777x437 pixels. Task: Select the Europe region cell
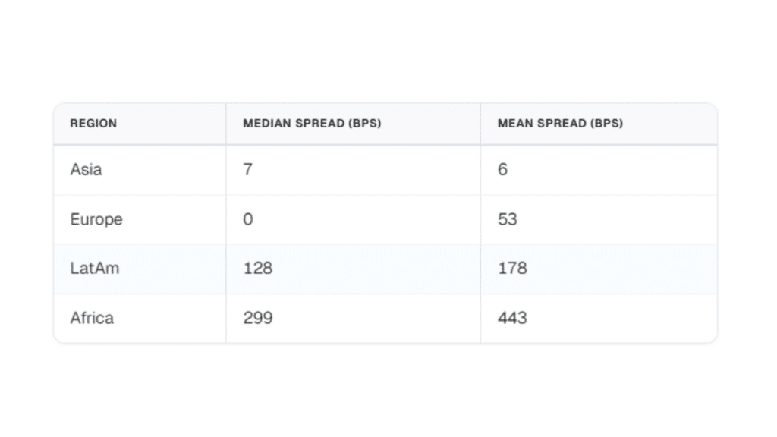[96, 219]
